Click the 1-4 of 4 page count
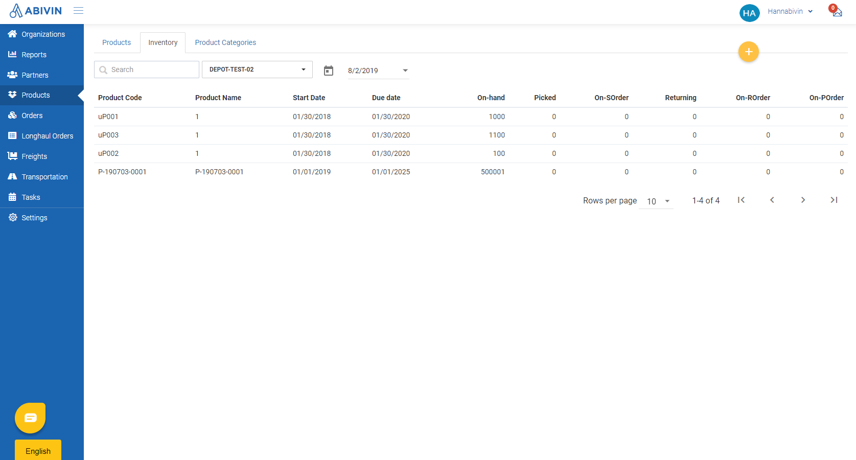This screenshot has height=460, width=856. (x=706, y=200)
